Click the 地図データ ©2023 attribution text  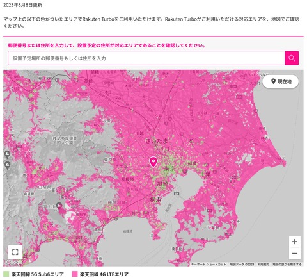[x=242, y=265]
